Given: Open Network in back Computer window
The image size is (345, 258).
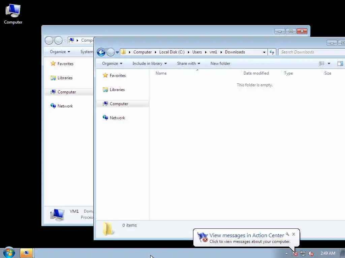Looking at the screenshot, I should click(x=62, y=106).
